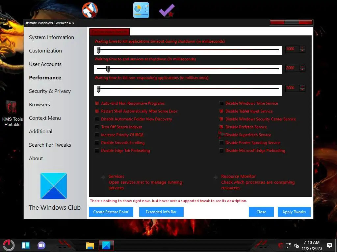Screen dimensions: 337x252
Task: Open Search For Tweaks page
Action: (x=50, y=145)
